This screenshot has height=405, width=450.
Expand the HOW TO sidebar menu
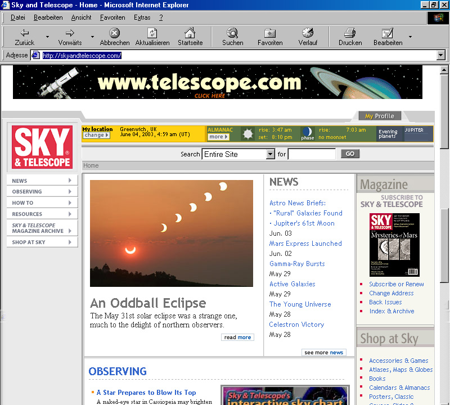pos(42,202)
